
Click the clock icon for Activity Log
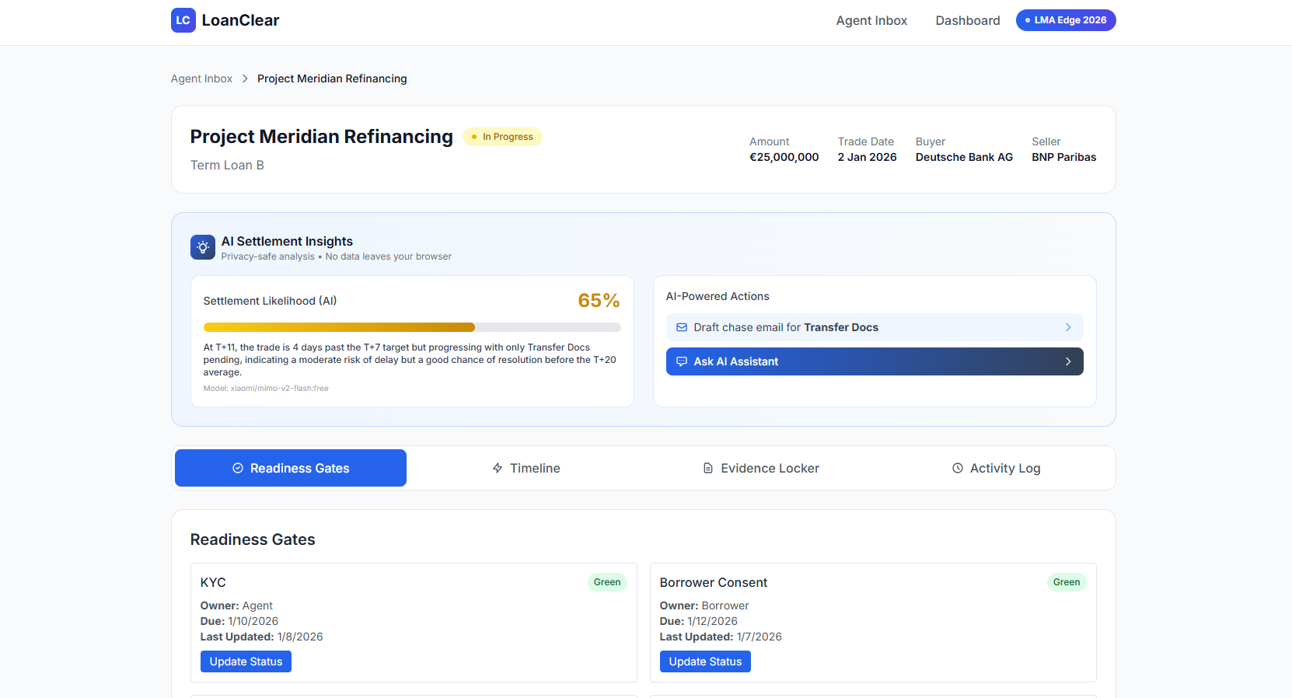(x=958, y=468)
